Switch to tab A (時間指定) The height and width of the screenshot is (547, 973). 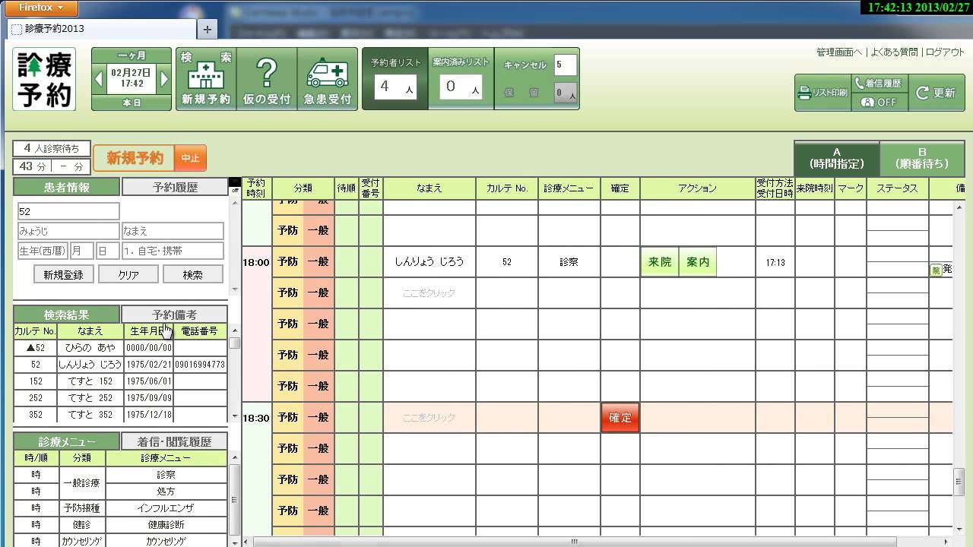coord(836,158)
